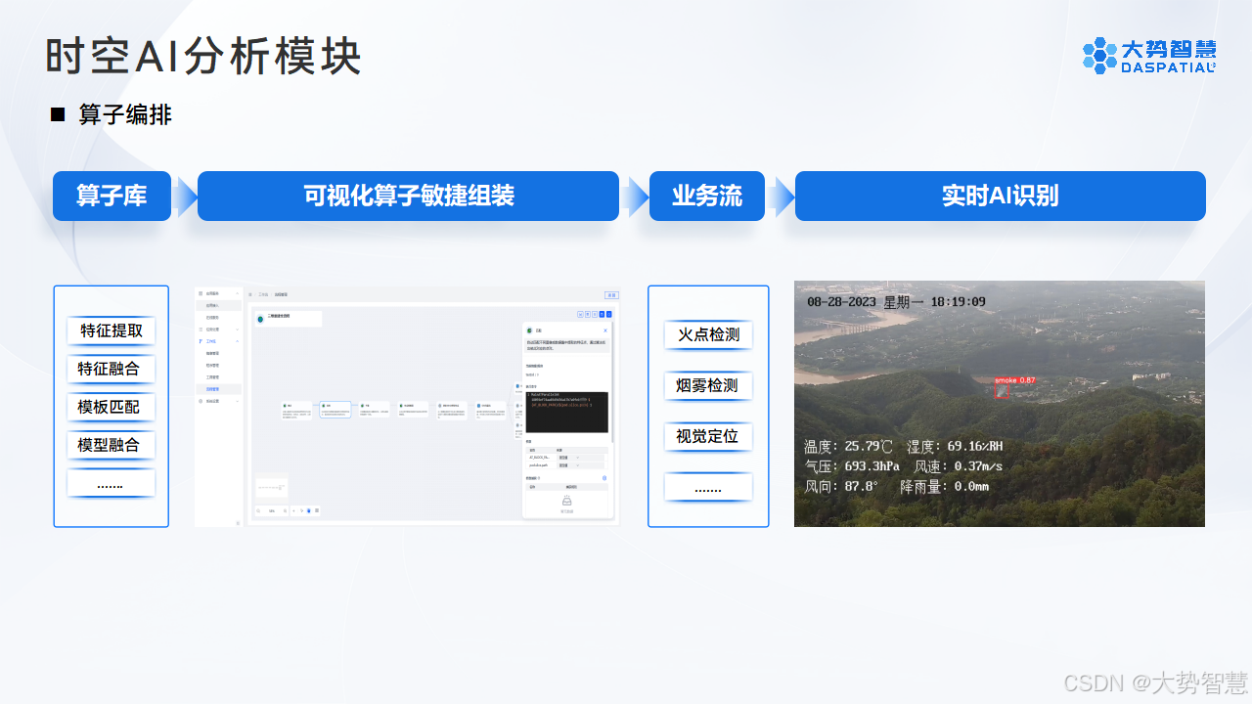Expand the second sidebar menu group chevron
Image resolution: width=1252 pixels, height=704 pixels.
pos(237,330)
